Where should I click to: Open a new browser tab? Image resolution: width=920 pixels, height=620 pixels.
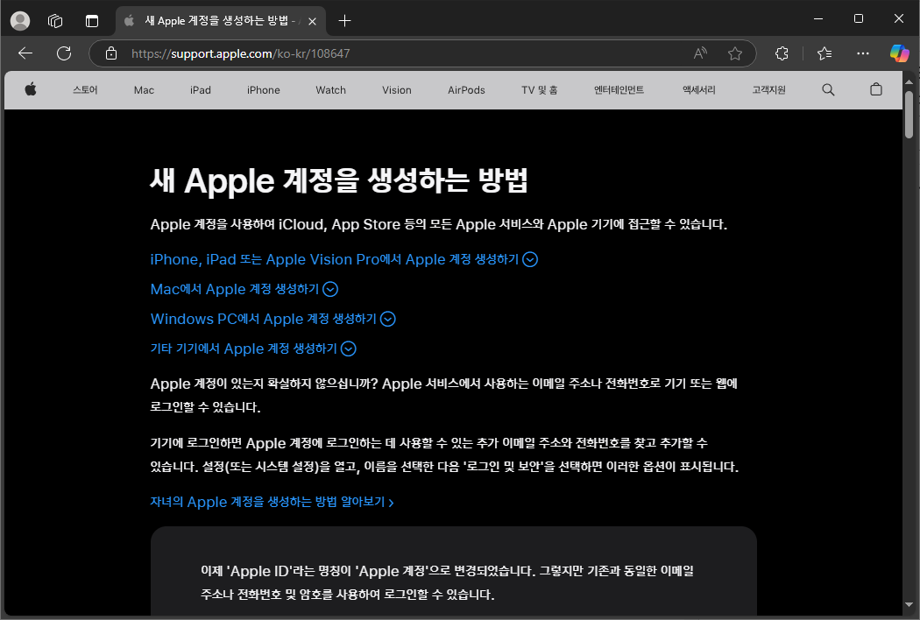(345, 21)
